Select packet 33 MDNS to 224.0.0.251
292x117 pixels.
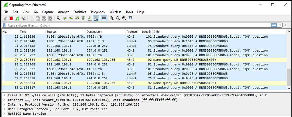pos(144,88)
